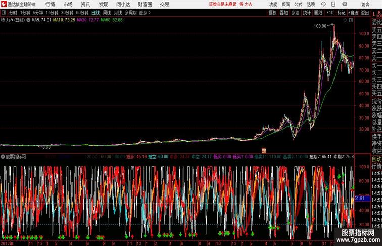Click the 游客 guest account label
Image resolution: width=382 pixels, height=246 pixels.
[x=365, y=5]
